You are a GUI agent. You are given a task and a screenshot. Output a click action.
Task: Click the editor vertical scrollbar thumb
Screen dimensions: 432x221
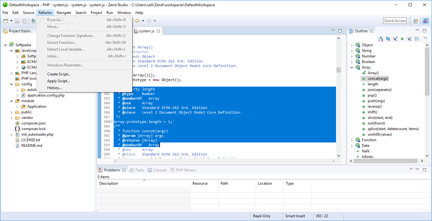tap(339, 70)
